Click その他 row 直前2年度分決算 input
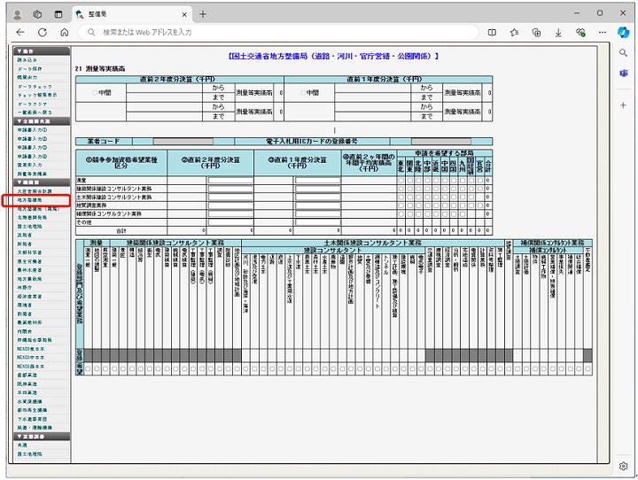 230,222
